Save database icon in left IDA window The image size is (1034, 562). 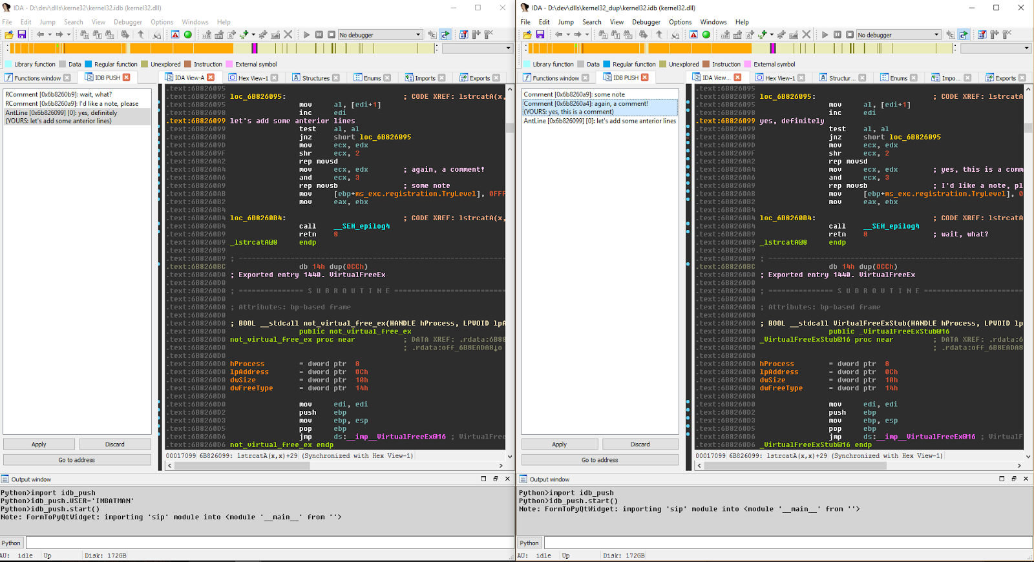(22, 35)
